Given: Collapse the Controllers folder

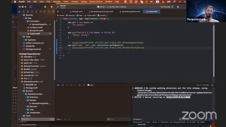Looking at the screenshot, I should (x=26, y=21).
